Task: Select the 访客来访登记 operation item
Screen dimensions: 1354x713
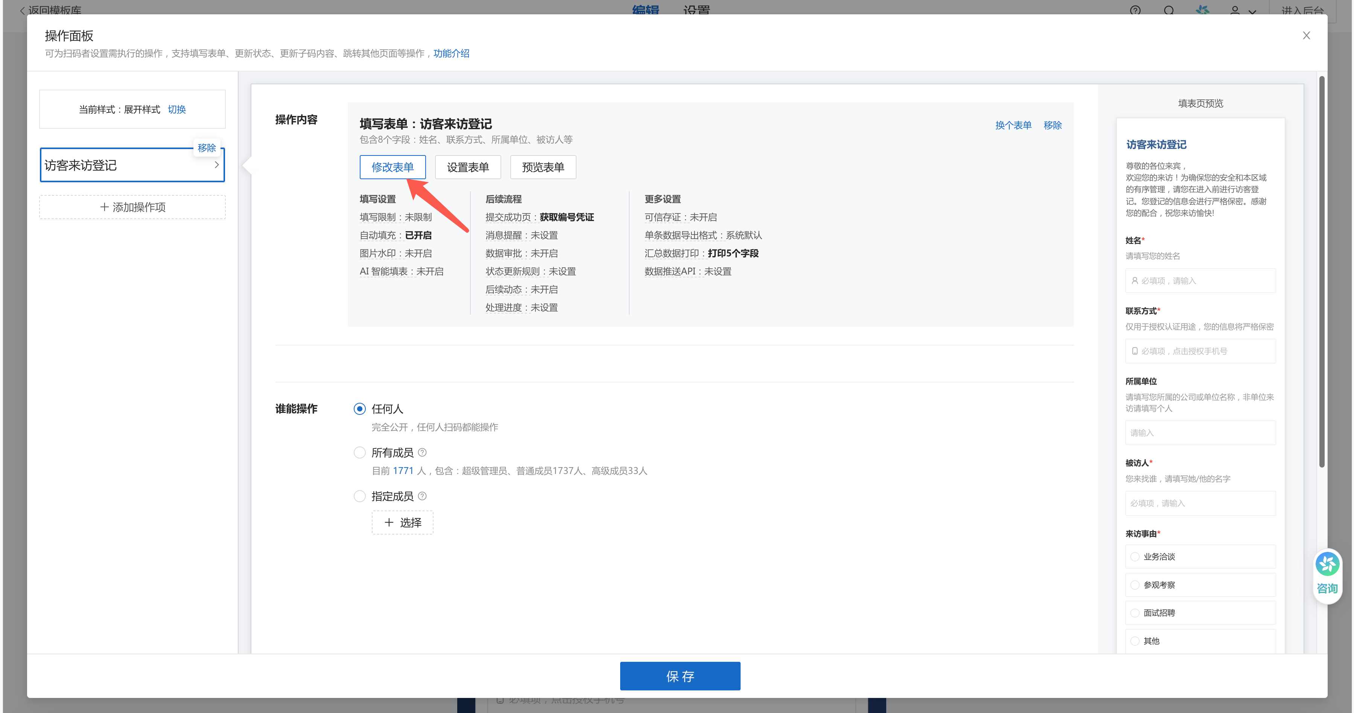Action: pyautogui.click(x=132, y=165)
